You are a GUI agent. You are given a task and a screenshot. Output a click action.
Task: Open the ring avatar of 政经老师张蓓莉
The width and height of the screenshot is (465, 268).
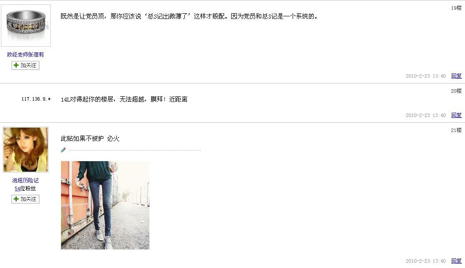(26, 26)
